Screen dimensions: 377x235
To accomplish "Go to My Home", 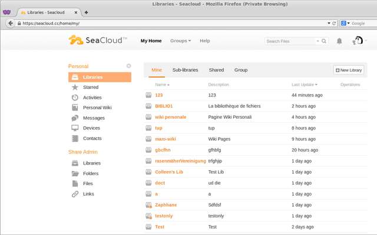I will tap(151, 41).
